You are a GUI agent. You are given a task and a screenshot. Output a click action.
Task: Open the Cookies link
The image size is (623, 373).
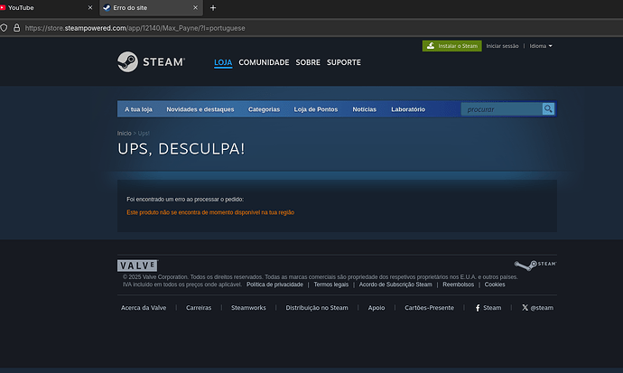coord(495,284)
